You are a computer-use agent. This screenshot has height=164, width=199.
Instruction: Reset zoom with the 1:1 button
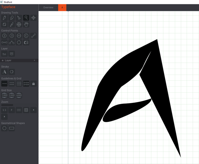[x=4, y=110]
